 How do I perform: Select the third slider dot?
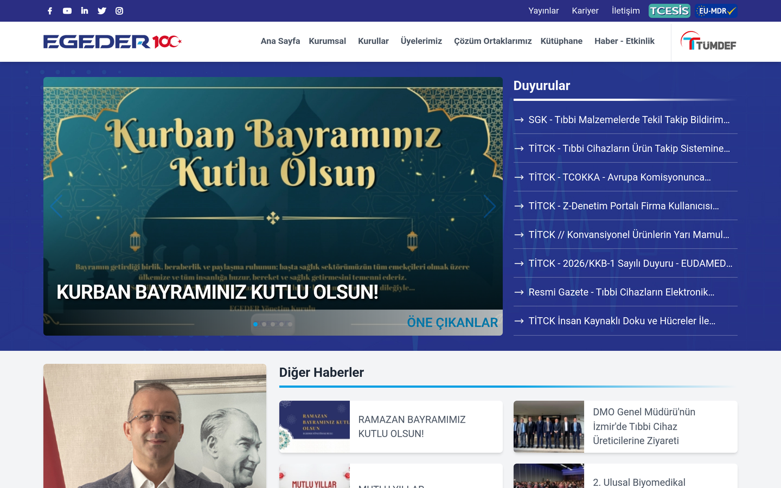[273, 324]
